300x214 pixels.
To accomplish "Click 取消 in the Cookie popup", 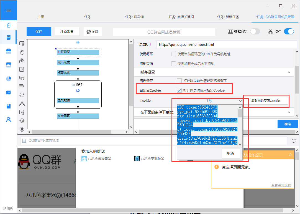I will tap(230, 153).
